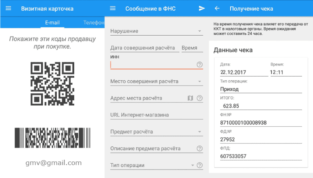Click the Сообщение в ФНС title
Viewport: 313px width, 178px height.
pyautogui.click(x=151, y=8)
